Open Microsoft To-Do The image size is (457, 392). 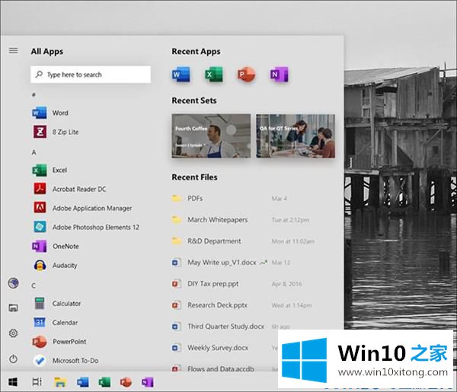click(66, 361)
